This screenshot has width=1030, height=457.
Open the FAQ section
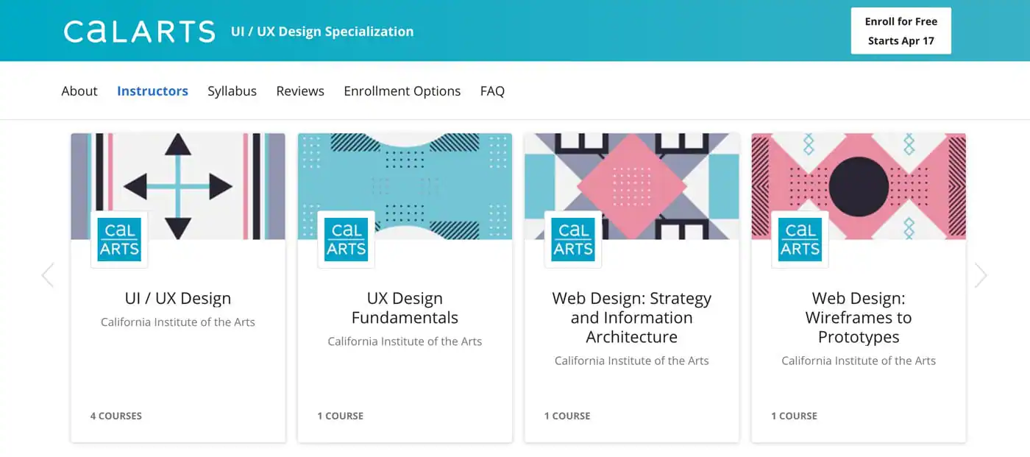(491, 91)
